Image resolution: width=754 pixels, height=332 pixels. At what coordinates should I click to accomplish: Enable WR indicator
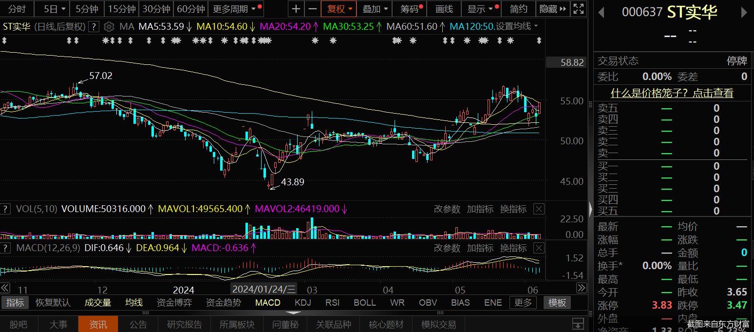click(x=397, y=303)
